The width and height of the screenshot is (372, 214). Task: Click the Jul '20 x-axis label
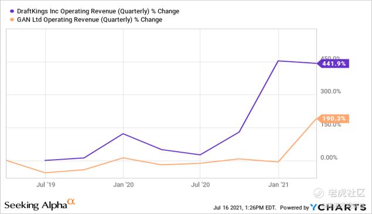click(x=200, y=185)
